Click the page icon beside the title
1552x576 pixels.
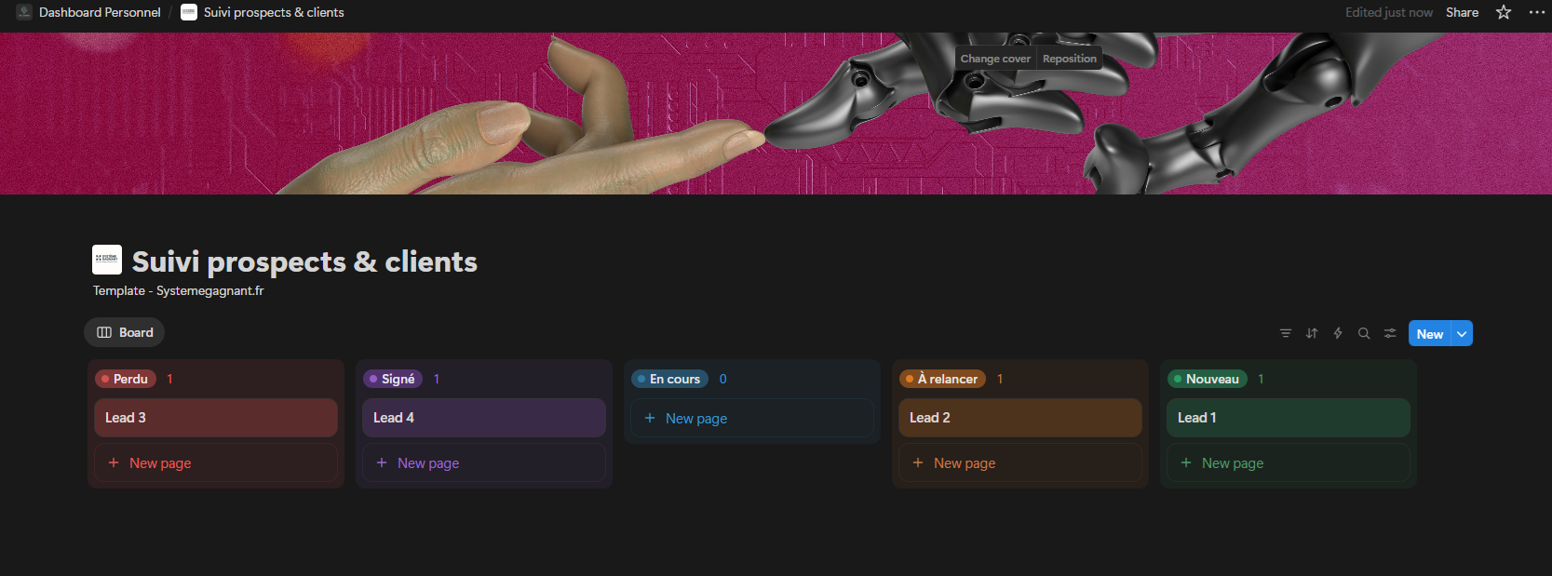pyautogui.click(x=107, y=260)
